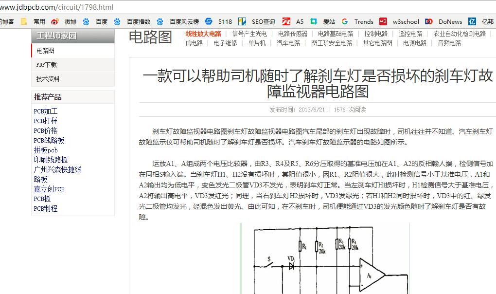Viewport: 496px width, 294px height.
Task: Open the 线性放大电路 category
Action: click(x=203, y=34)
